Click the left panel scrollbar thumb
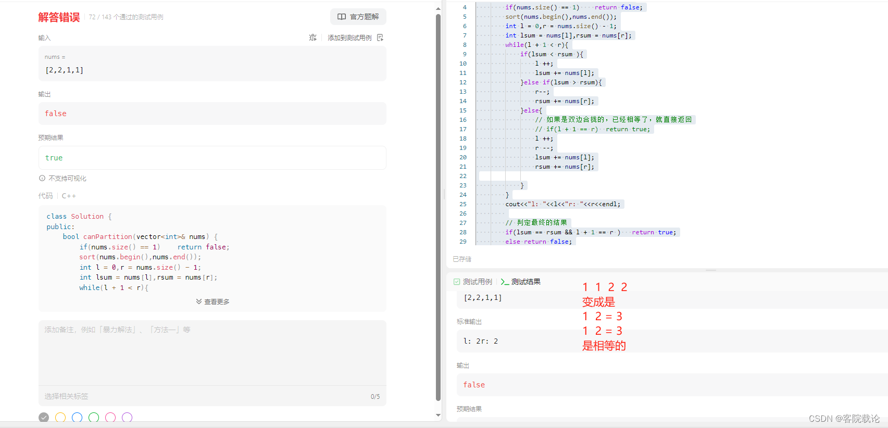Image resolution: width=888 pixels, height=428 pixels. (x=438, y=207)
